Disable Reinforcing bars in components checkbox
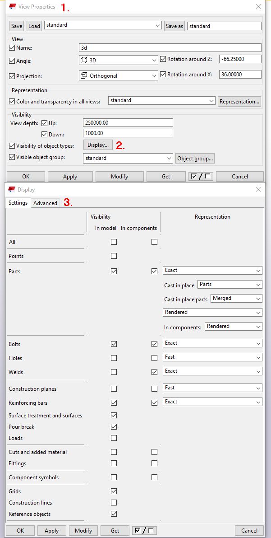Image resolution: width=271 pixels, height=538 pixels. [155, 403]
